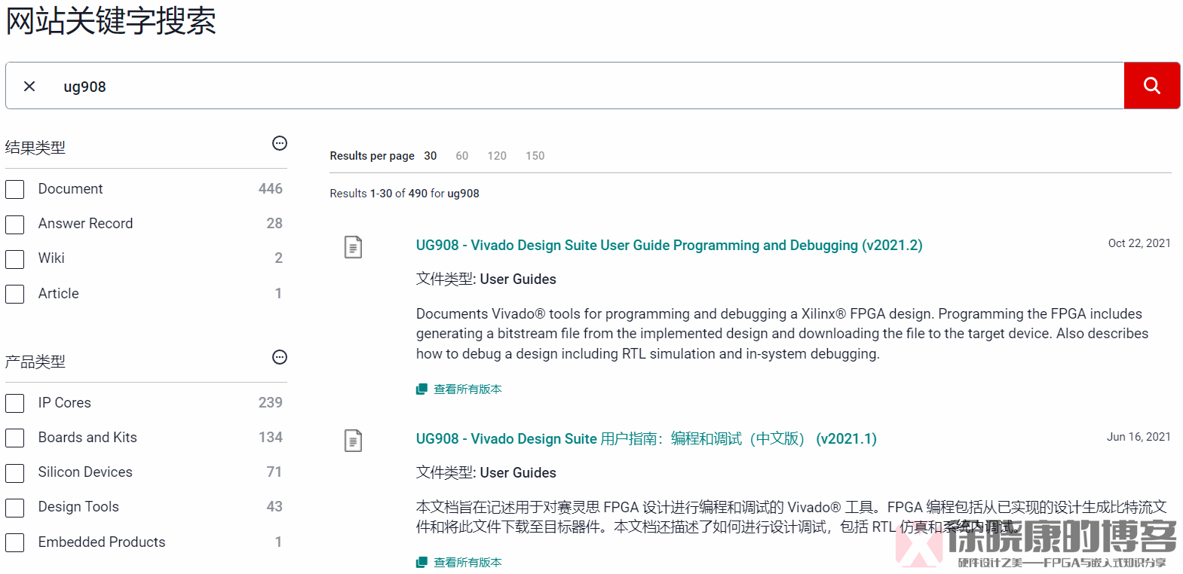
Task: Click the 网站关键字搜索 page title
Action: (111, 20)
